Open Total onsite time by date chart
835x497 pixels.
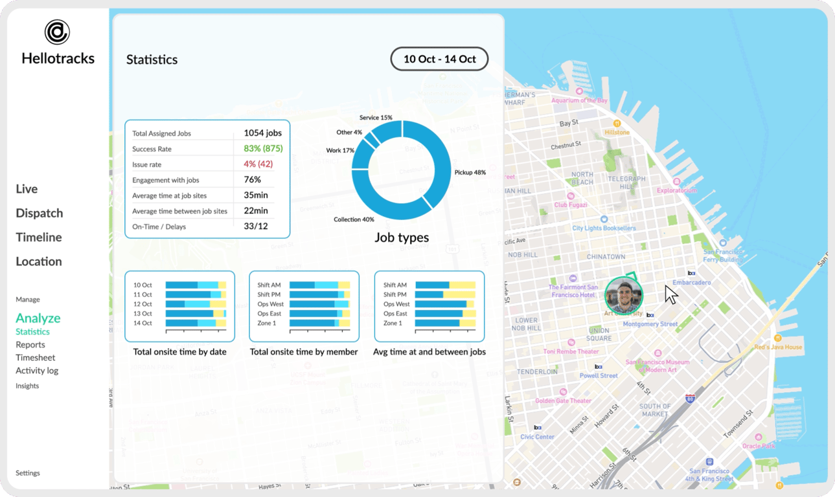179,306
